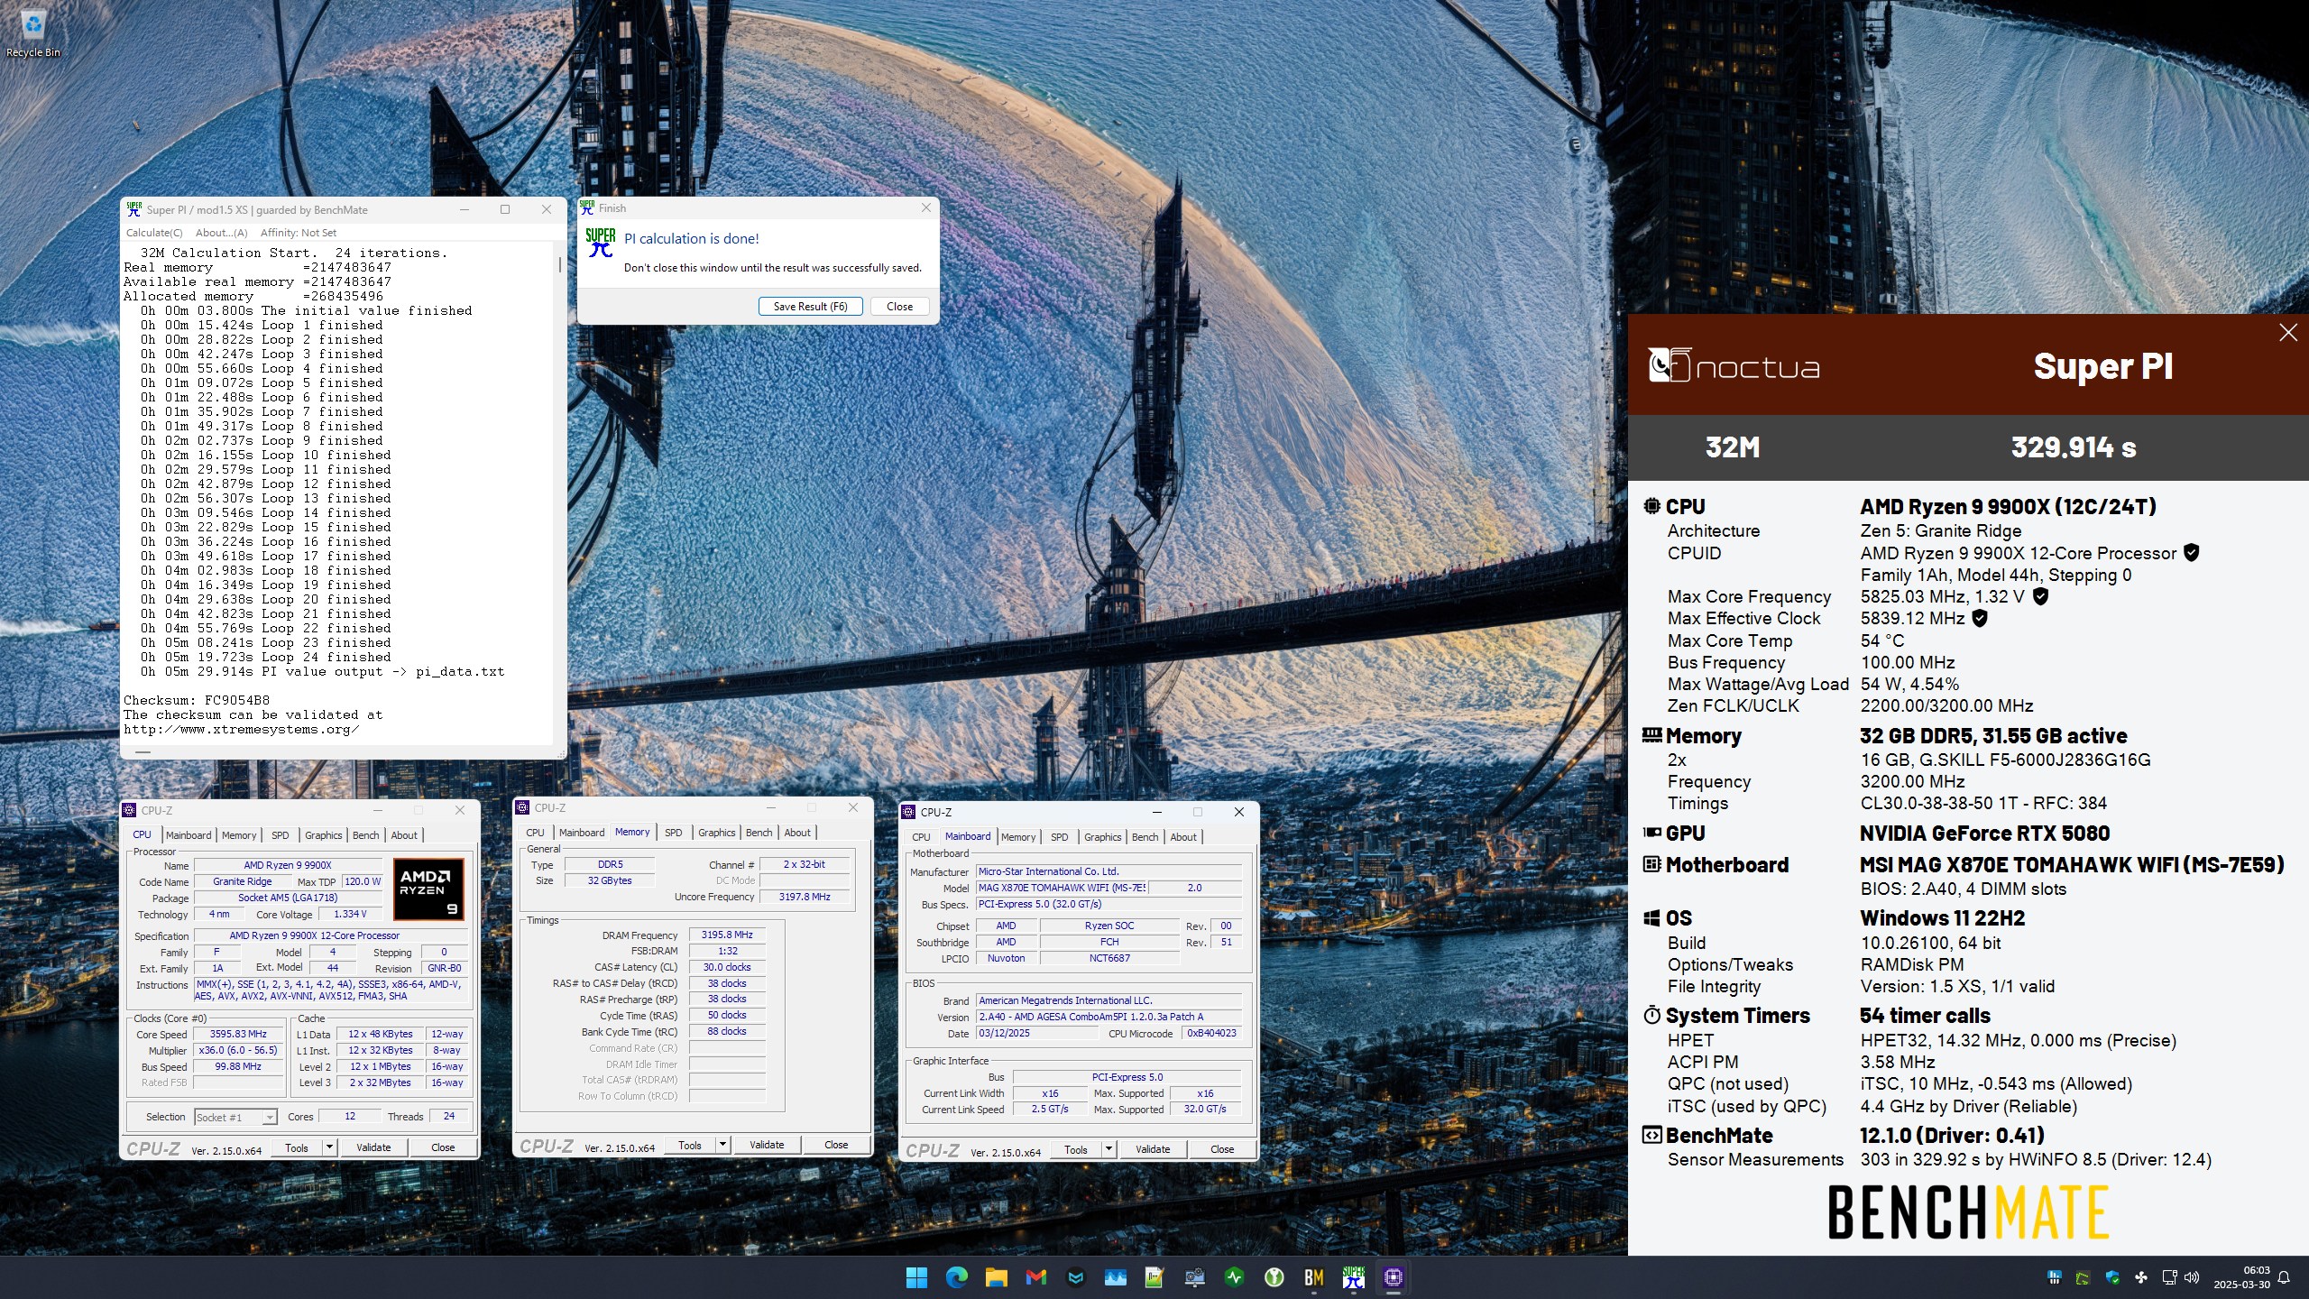Click the Core Voltage value 1.334 V
The height and width of the screenshot is (1299, 2309).
coord(350,914)
